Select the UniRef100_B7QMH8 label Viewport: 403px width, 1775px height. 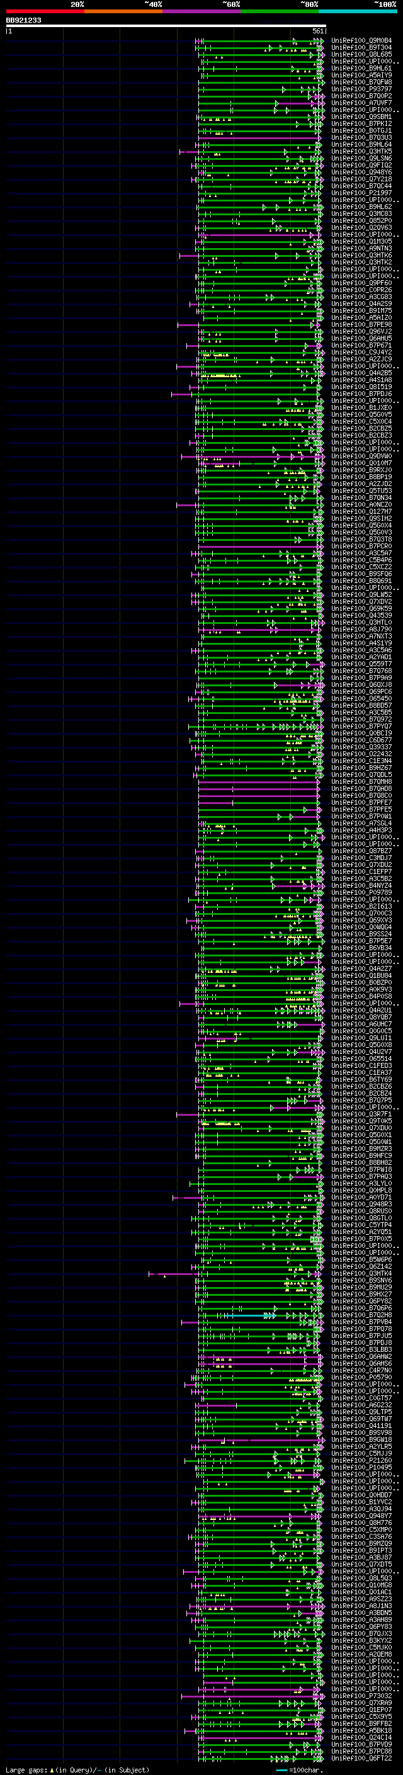click(x=361, y=782)
